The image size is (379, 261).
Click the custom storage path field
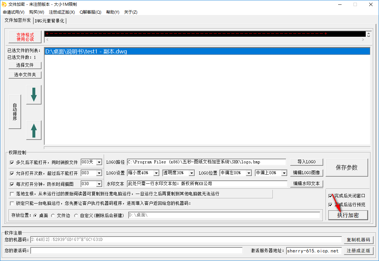(x=224, y=215)
